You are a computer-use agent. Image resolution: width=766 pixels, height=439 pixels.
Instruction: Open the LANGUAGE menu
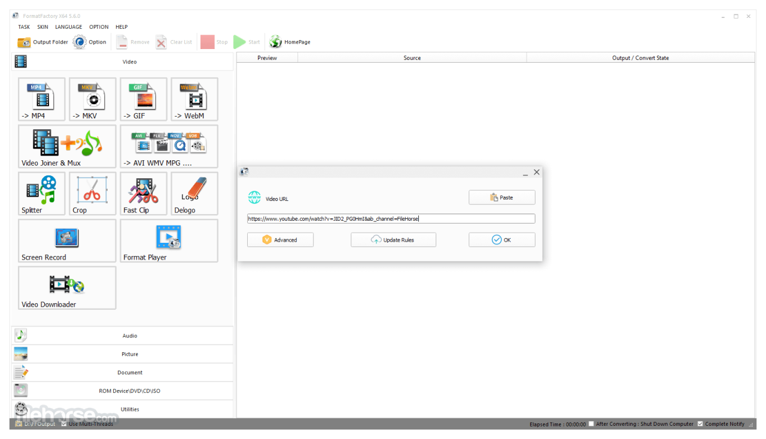68,27
